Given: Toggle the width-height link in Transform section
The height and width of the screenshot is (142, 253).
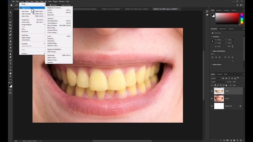Looking at the screenshot, I should coord(213,41).
